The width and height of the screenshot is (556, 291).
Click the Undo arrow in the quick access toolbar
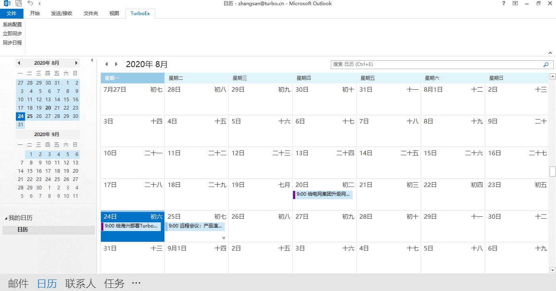click(x=31, y=4)
